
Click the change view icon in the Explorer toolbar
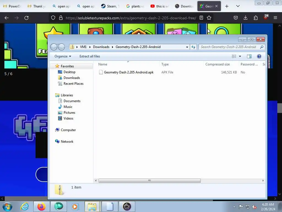[234, 56]
